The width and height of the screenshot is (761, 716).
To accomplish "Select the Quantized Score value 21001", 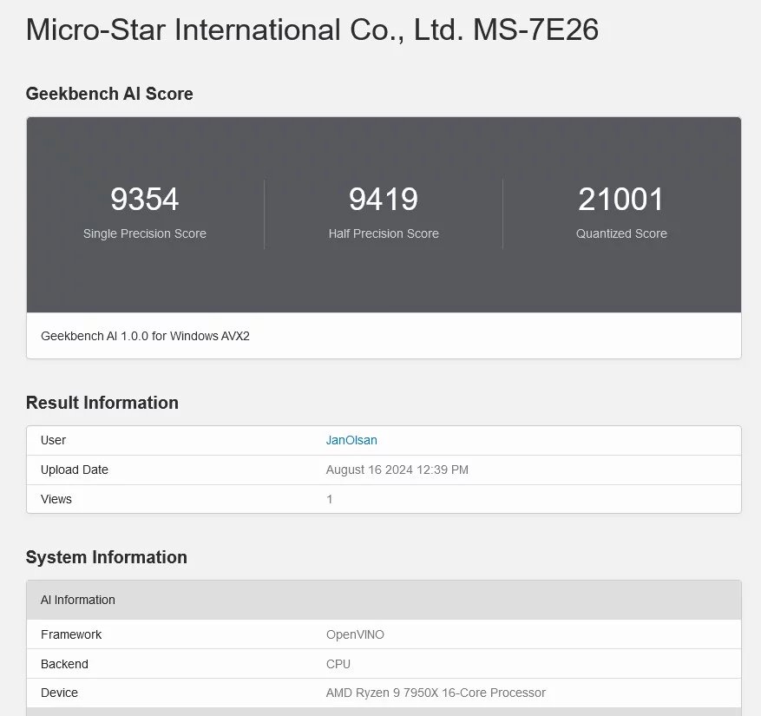I will pos(620,199).
